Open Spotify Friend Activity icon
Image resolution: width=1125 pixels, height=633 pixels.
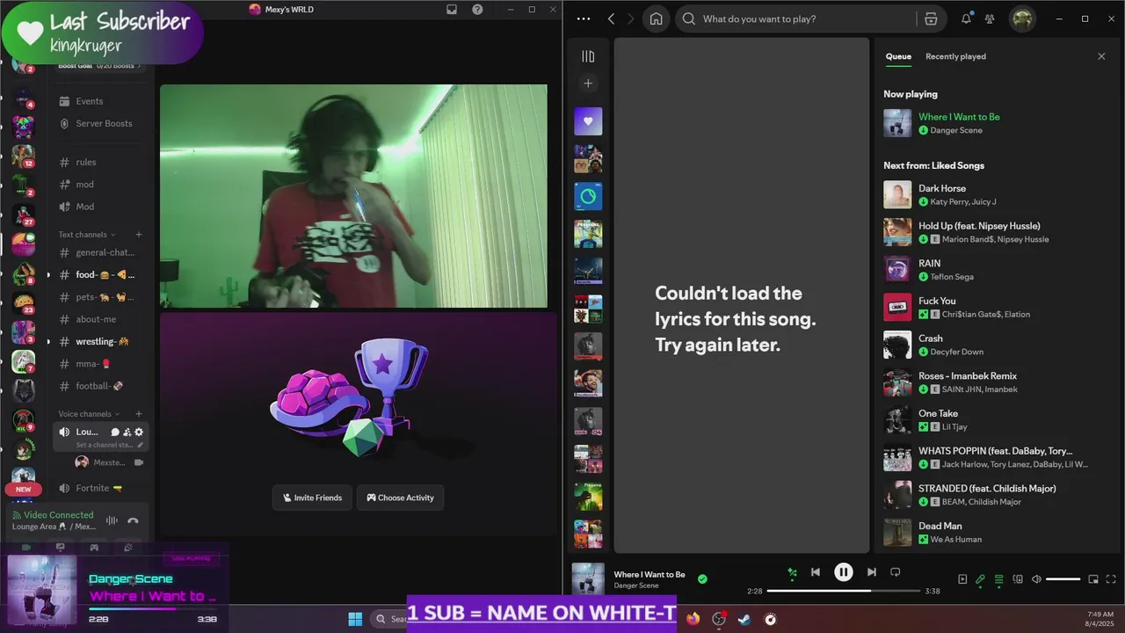(x=991, y=18)
